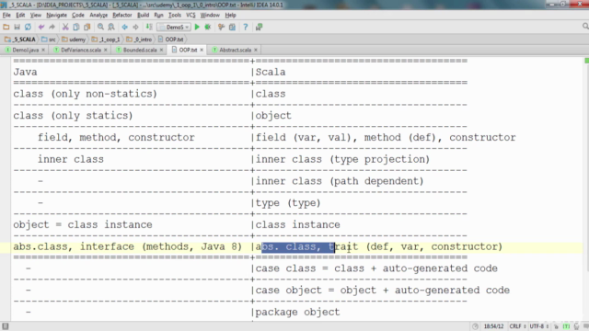Open the Code menu
Image resolution: width=589 pixels, height=331 pixels.
78,15
